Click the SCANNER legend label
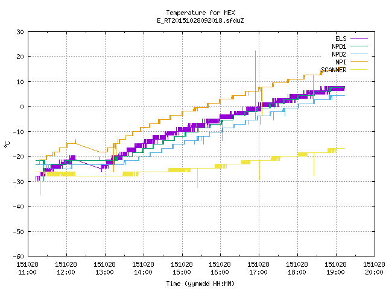Screen dimensions: 386x289 [x=334, y=70]
